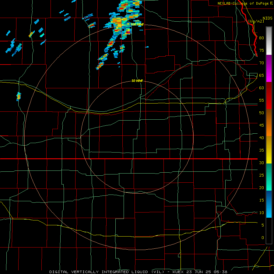Click the isolated storm cell on the western highway
274x274 pixels.
point(19,96)
